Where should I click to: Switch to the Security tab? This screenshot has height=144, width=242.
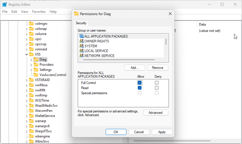[81, 23]
